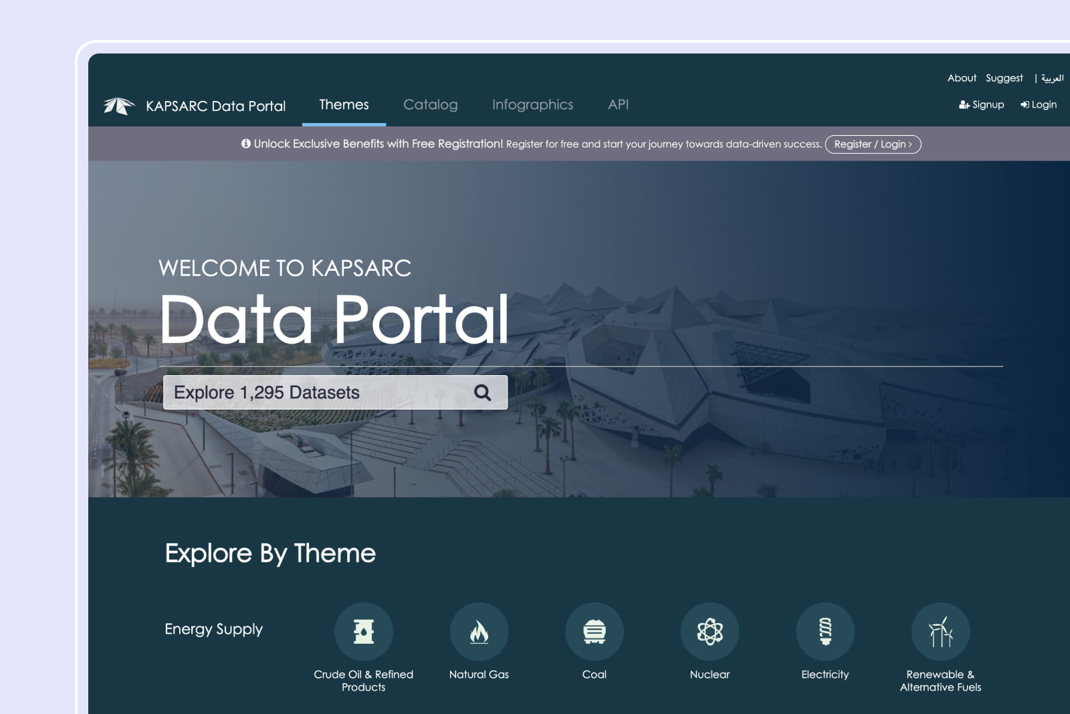Open the About link
This screenshot has width=1070, height=714.
pyautogui.click(x=961, y=78)
